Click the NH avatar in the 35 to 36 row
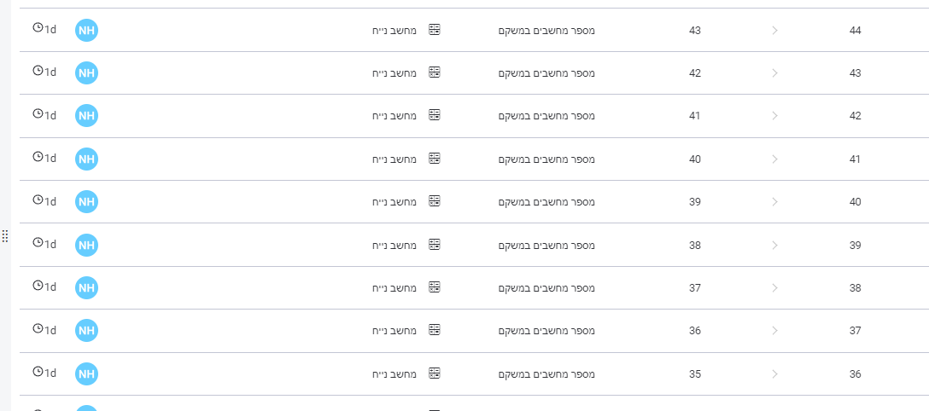This screenshot has height=411, width=929. 86,373
